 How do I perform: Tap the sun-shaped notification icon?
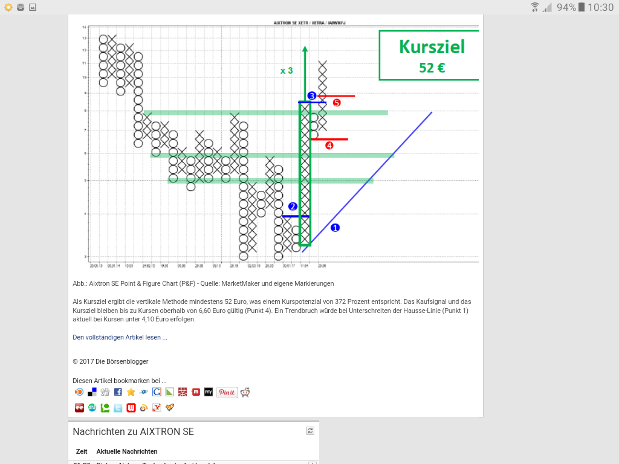click(8, 7)
